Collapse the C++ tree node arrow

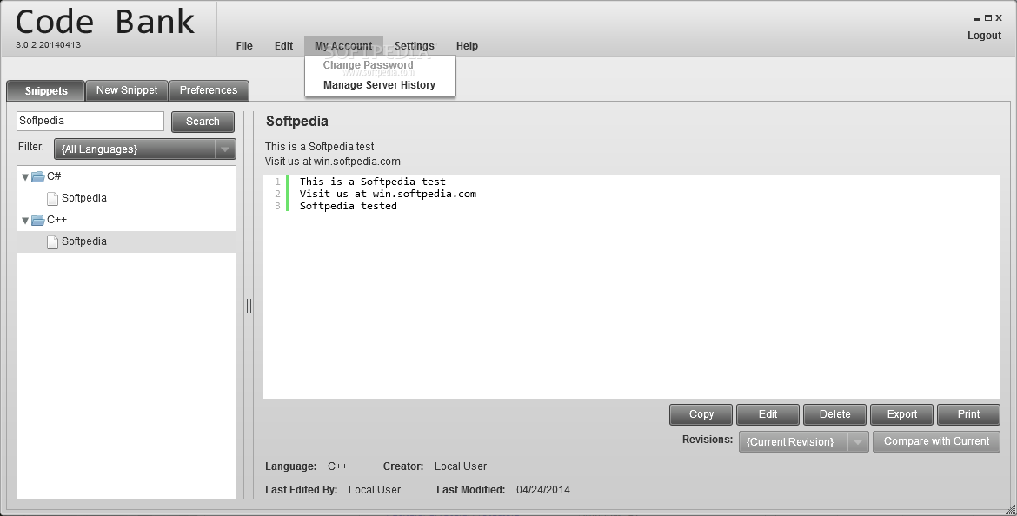click(25, 221)
